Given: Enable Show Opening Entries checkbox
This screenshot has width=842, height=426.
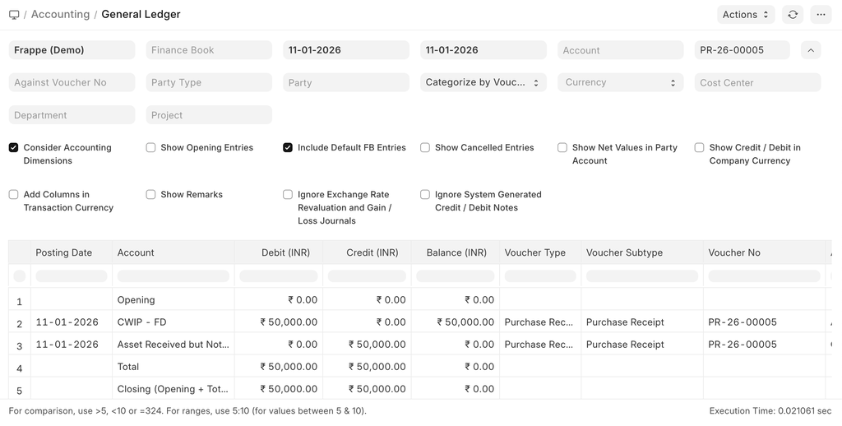Looking at the screenshot, I should pyautogui.click(x=151, y=148).
